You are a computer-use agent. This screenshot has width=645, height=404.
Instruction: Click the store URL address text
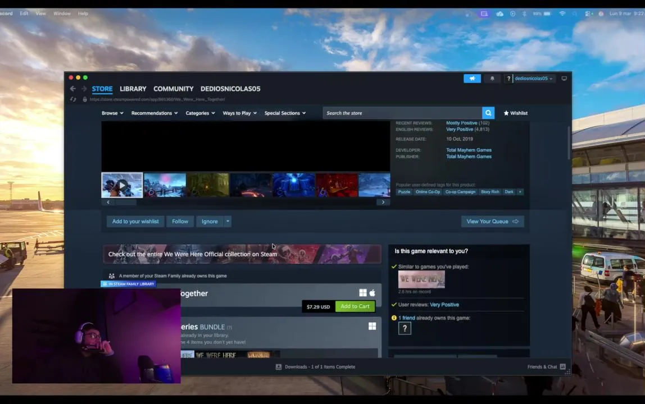(x=157, y=99)
